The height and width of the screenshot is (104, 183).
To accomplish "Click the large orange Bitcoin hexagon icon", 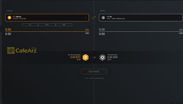I will [x=85, y=57].
